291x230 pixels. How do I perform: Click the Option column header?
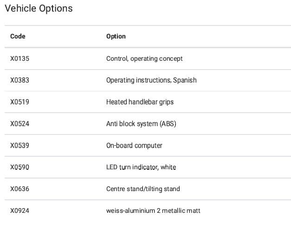click(116, 36)
